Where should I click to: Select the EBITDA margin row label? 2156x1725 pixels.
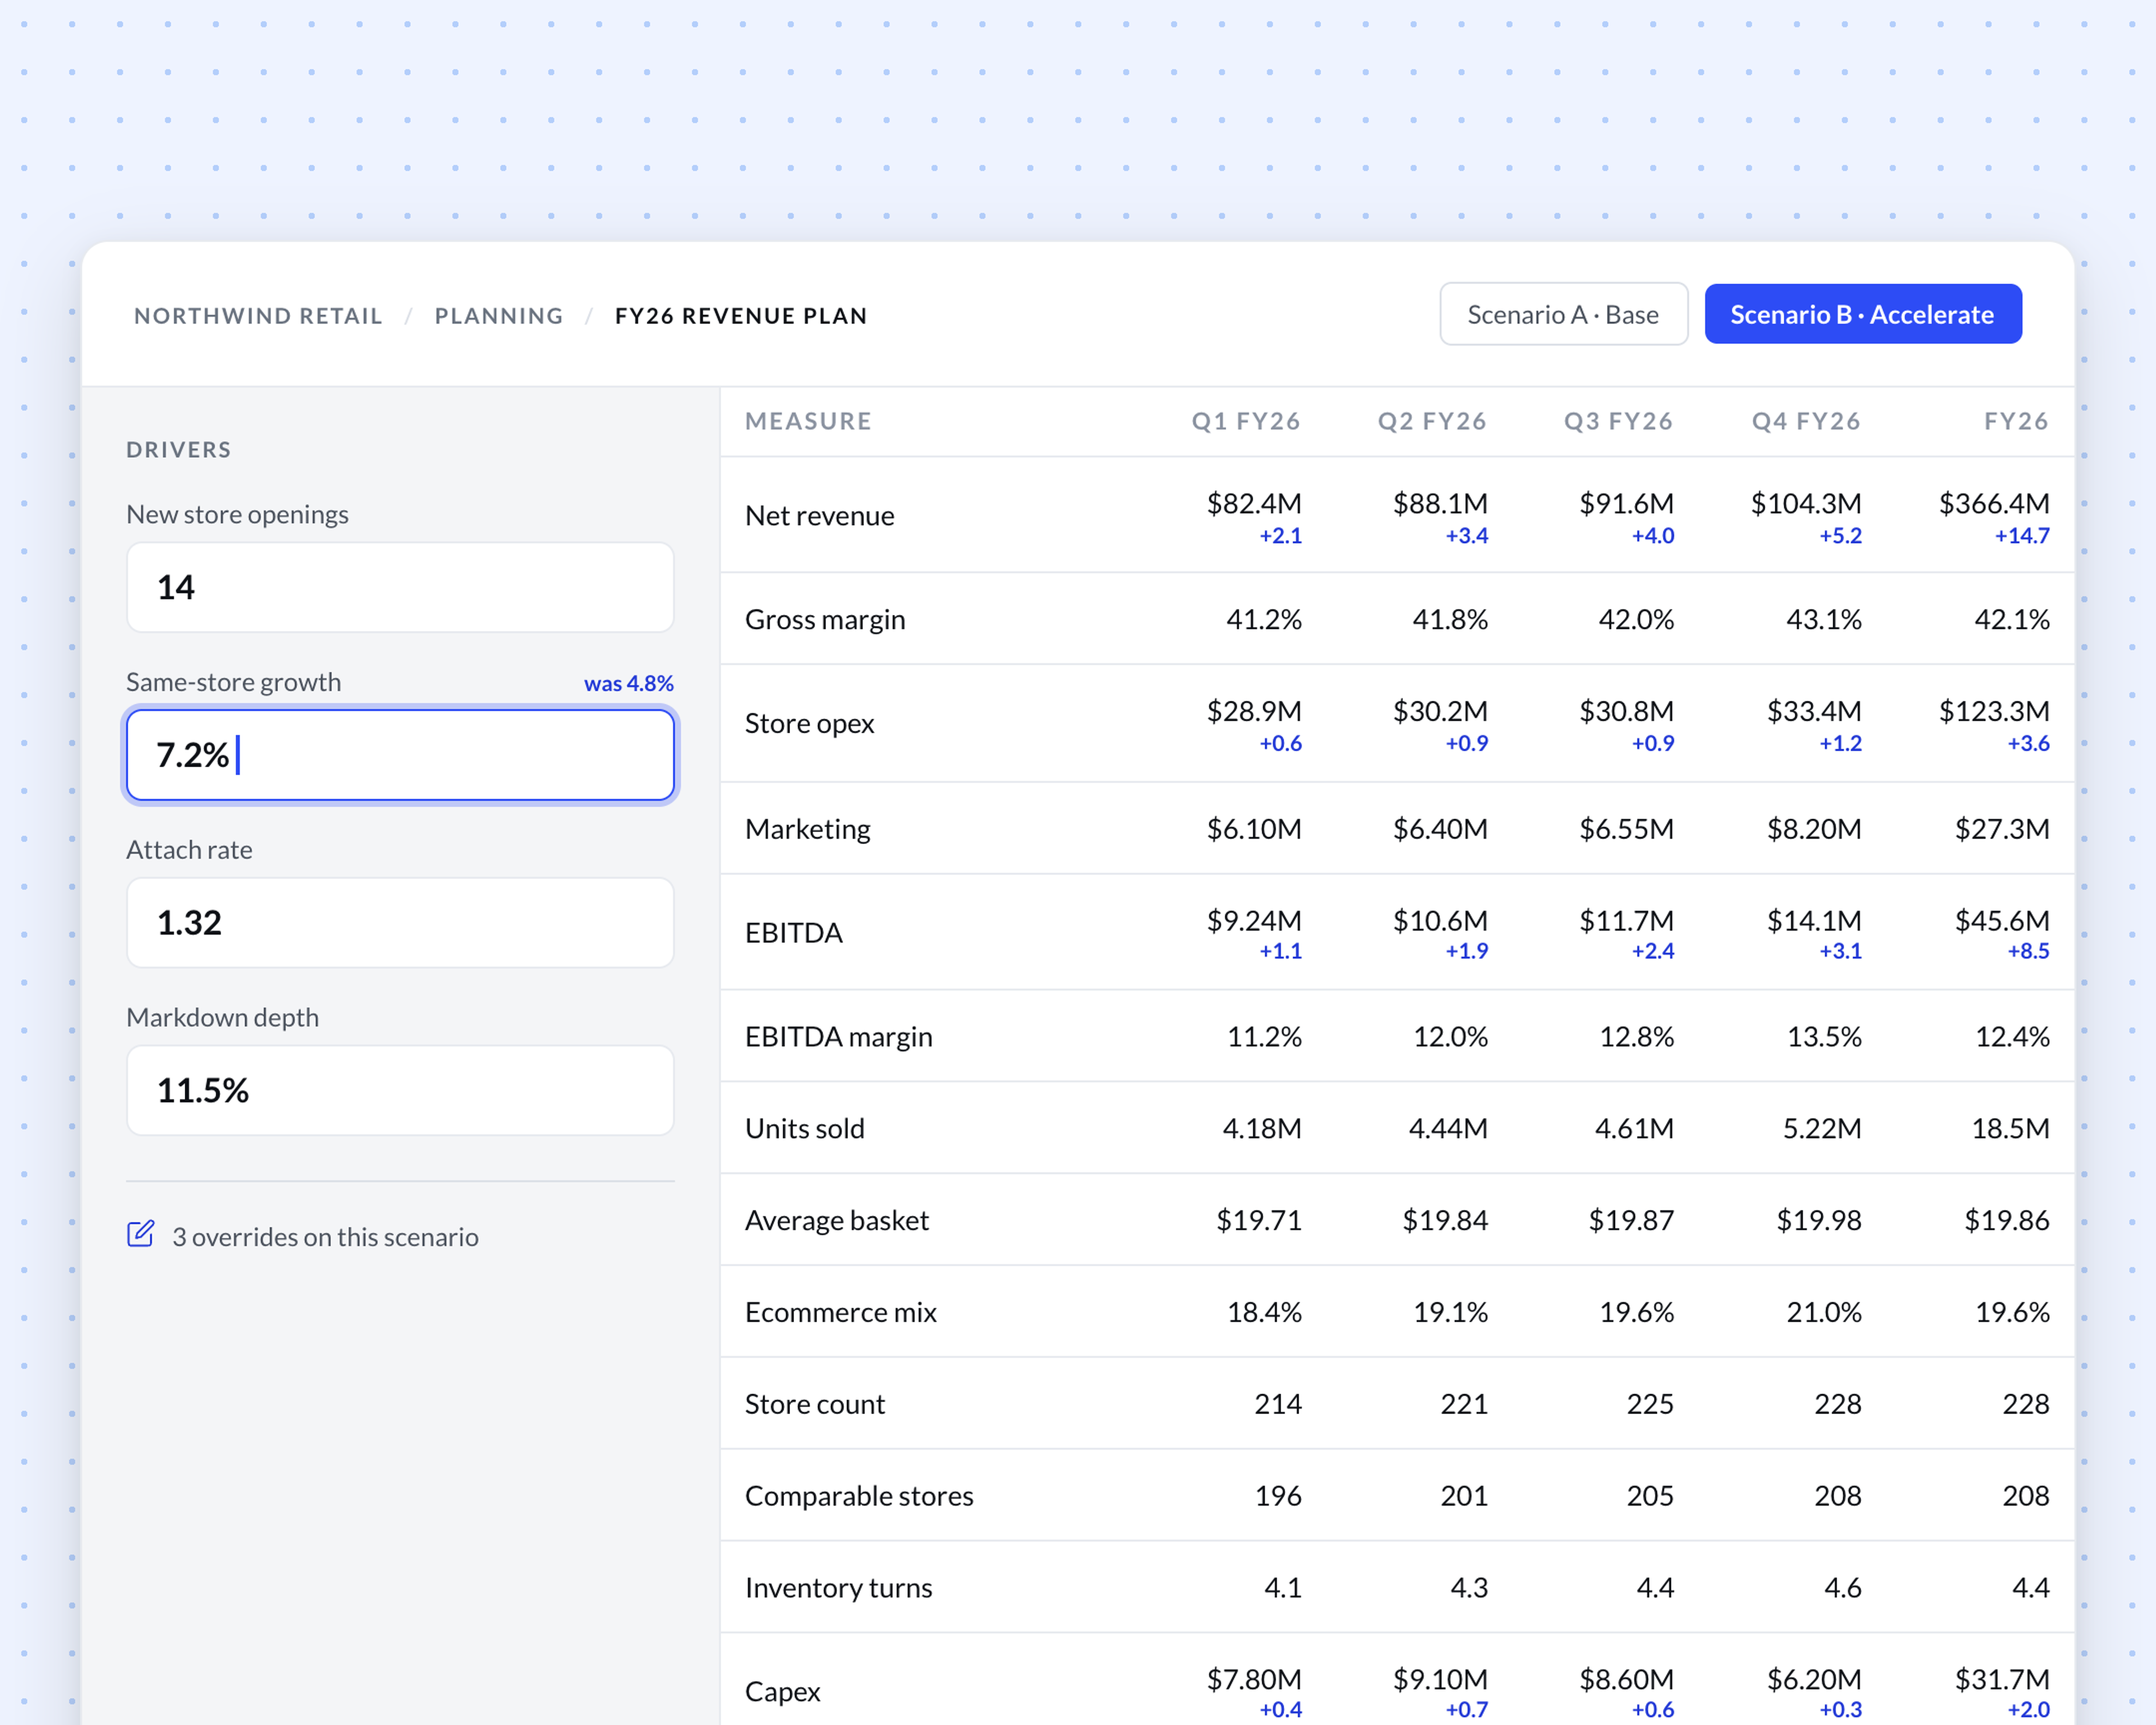tap(839, 1037)
